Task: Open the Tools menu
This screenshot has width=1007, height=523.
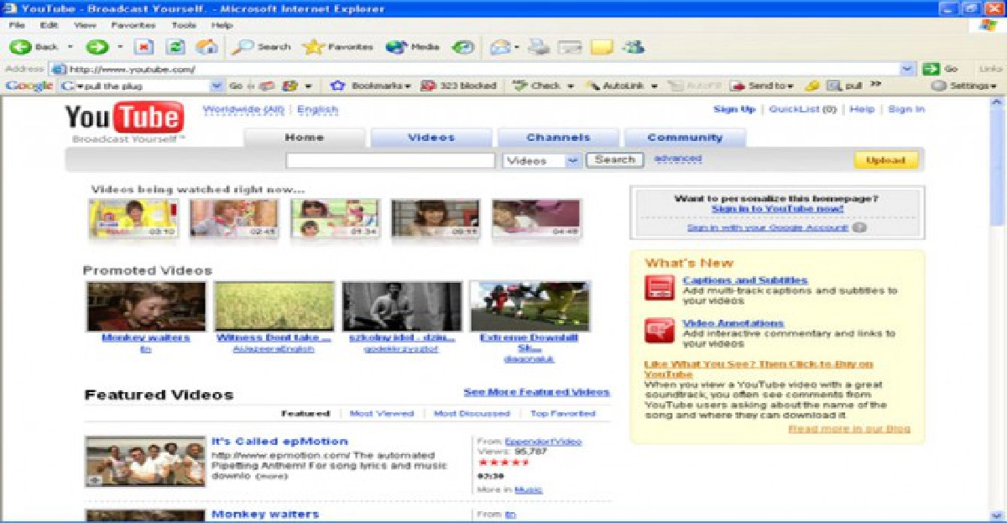Action: (184, 25)
